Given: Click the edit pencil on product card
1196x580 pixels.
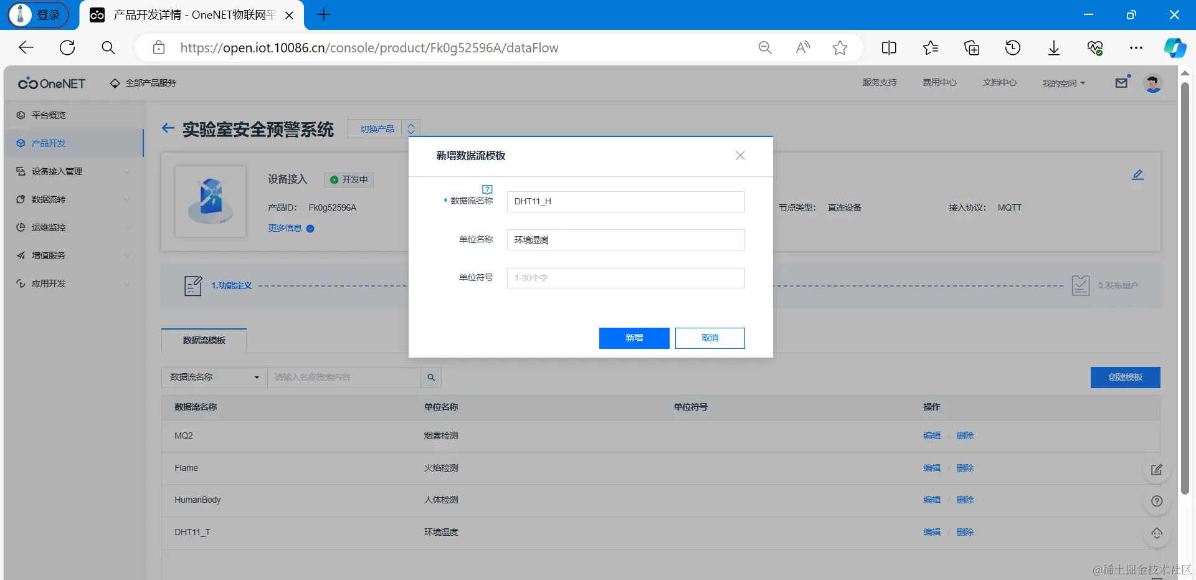Looking at the screenshot, I should 1137,175.
